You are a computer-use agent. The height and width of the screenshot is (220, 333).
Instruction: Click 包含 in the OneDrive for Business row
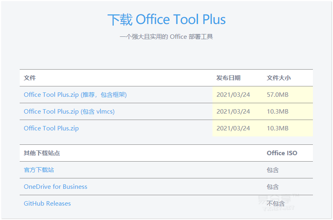click(273, 186)
